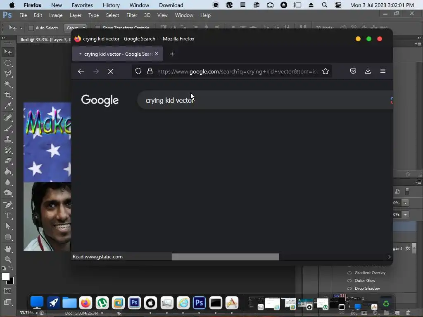Save page to Pocket
The width and height of the screenshot is (423, 317).
coord(353,71)
